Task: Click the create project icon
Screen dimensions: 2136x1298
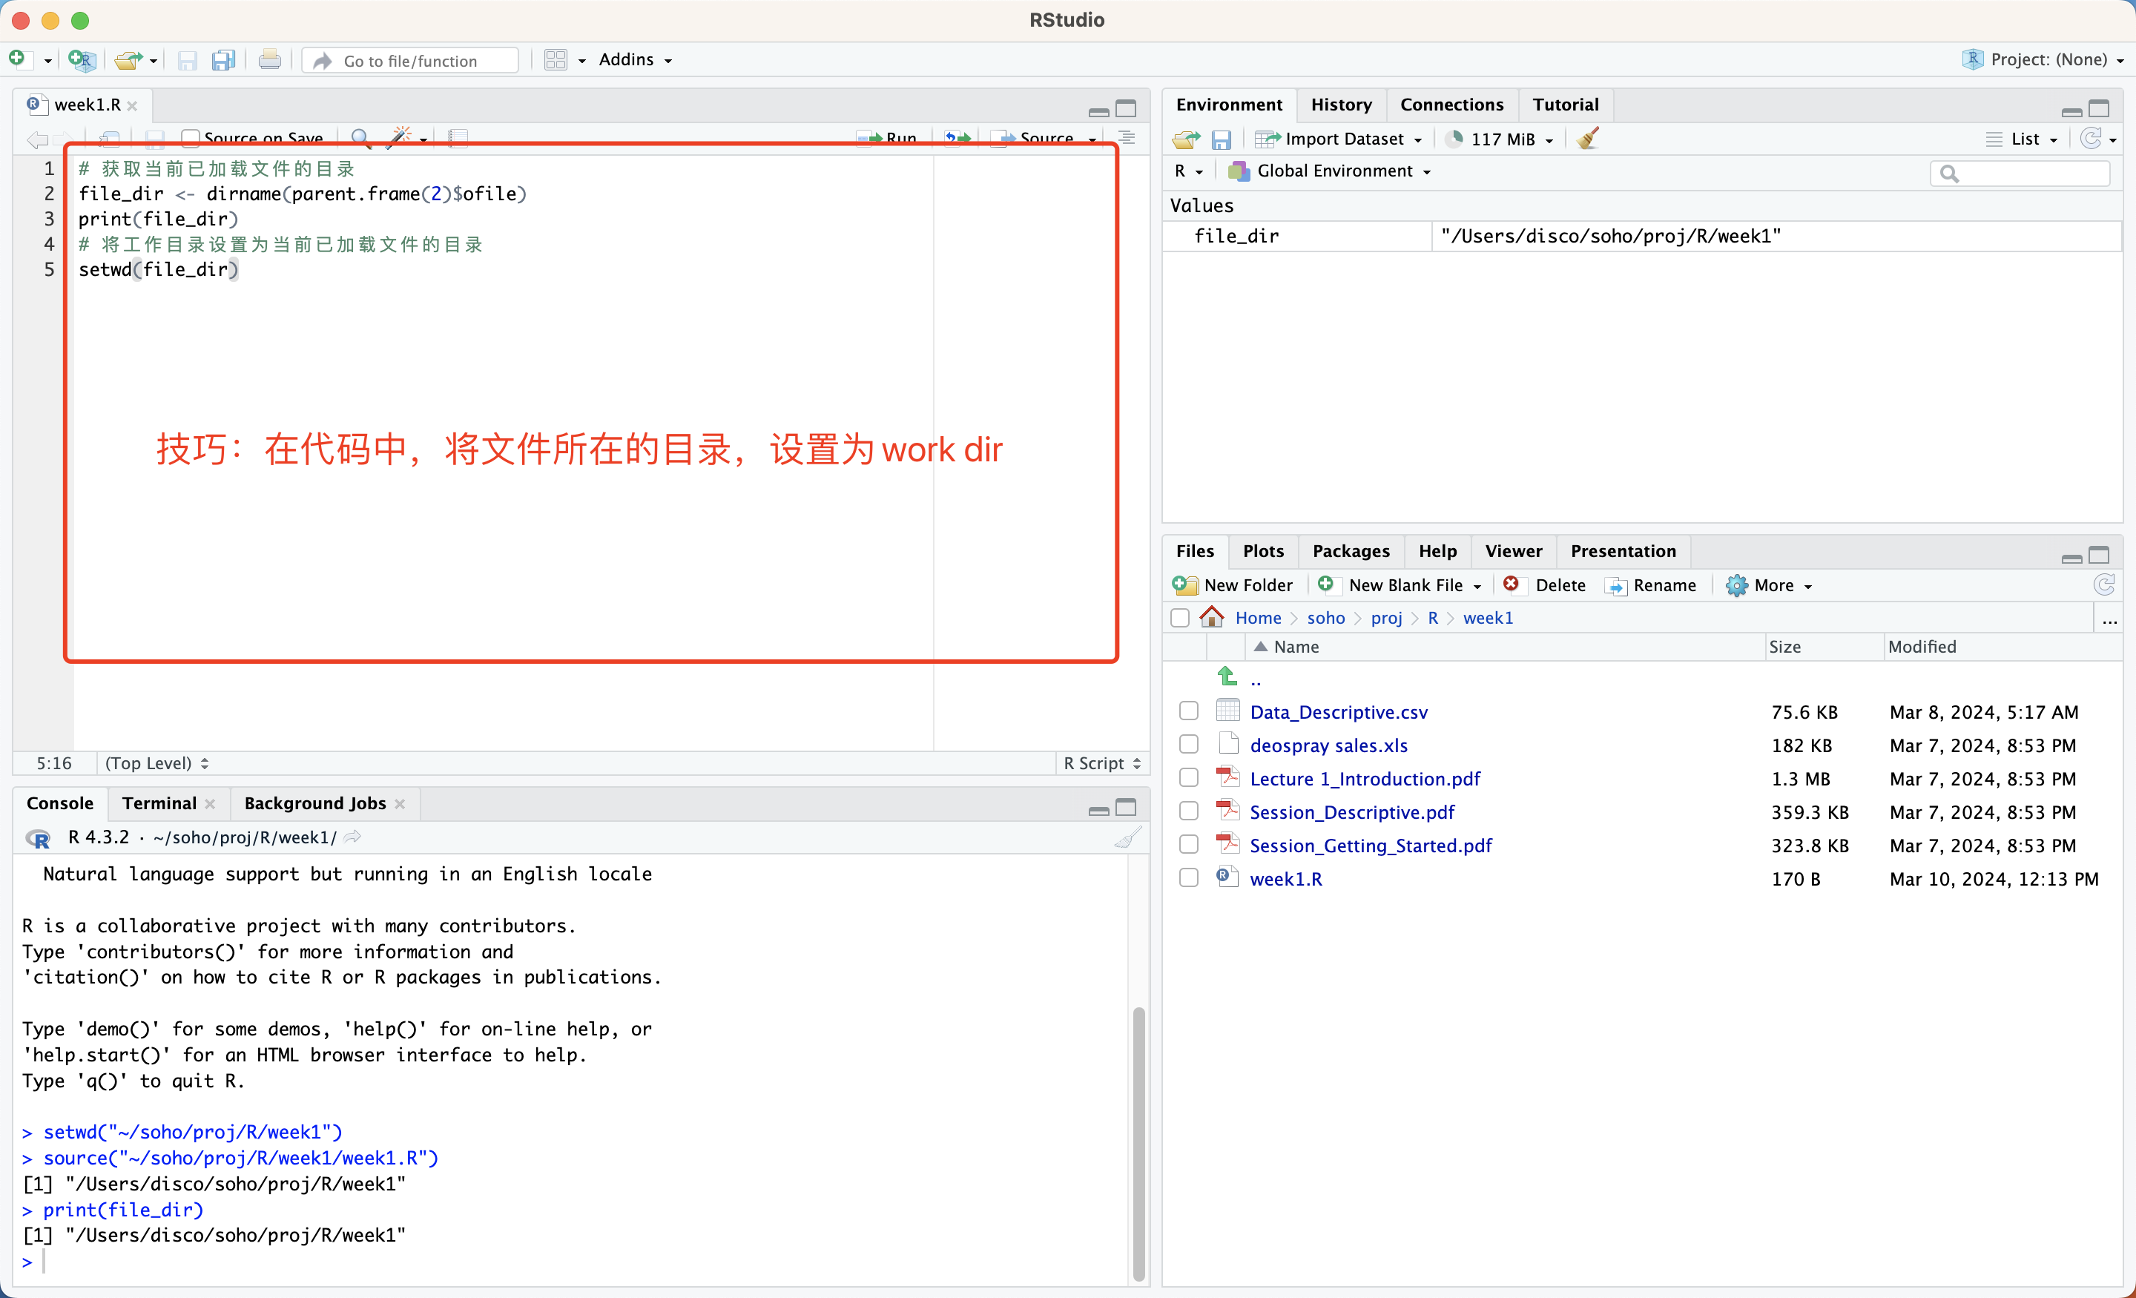Action: (x=82, y=60)
